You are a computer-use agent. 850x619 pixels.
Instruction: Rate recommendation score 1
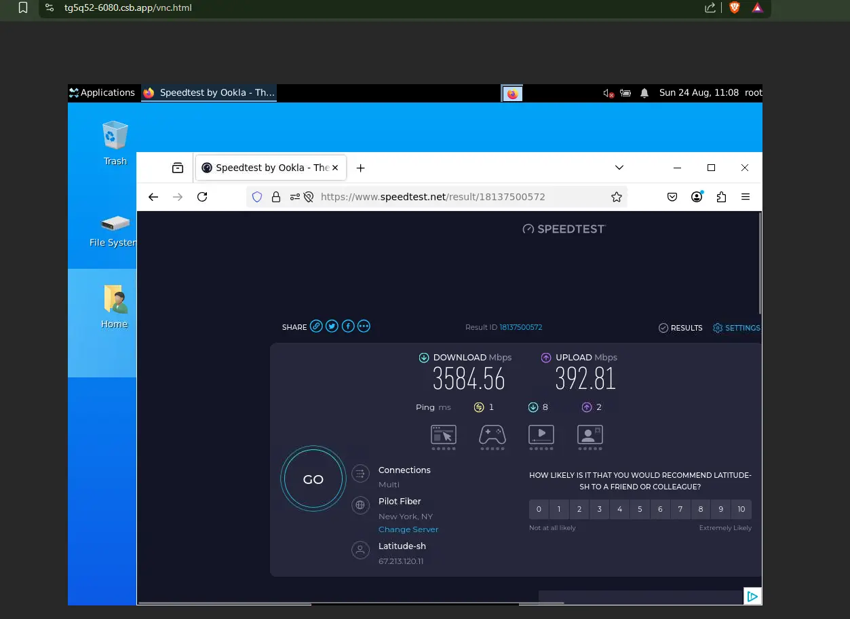point(559,509)
